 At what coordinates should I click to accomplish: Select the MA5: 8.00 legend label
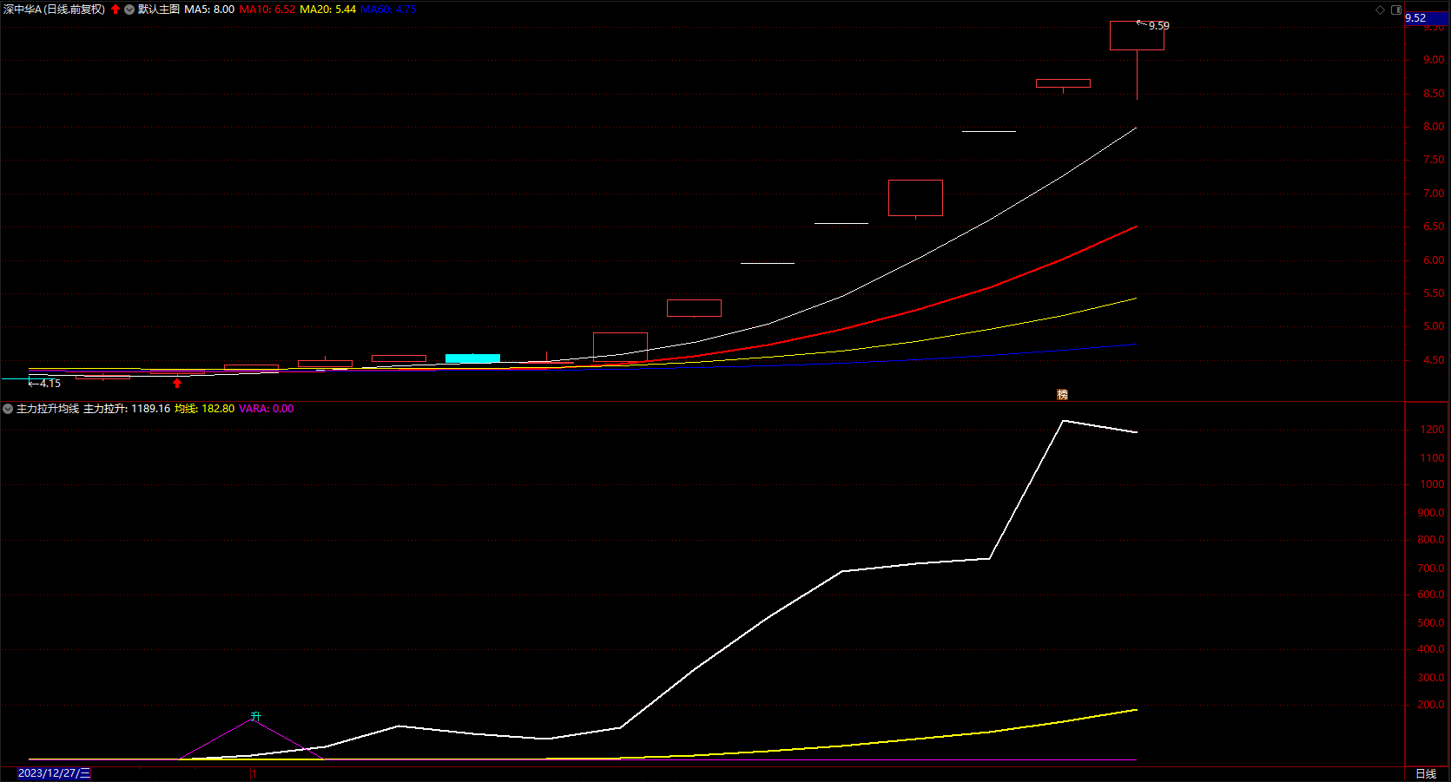coord(209,10)
